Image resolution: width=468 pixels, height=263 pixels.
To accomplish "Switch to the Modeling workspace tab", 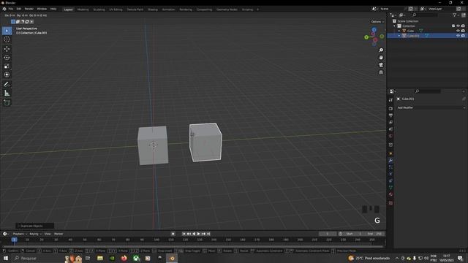I will [x=83, y=9].
